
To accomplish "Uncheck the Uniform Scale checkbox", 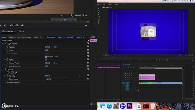I will (46, 57).
